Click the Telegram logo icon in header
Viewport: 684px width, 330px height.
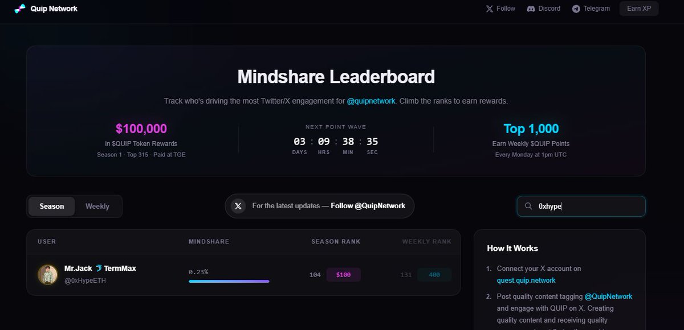[576, 9]
